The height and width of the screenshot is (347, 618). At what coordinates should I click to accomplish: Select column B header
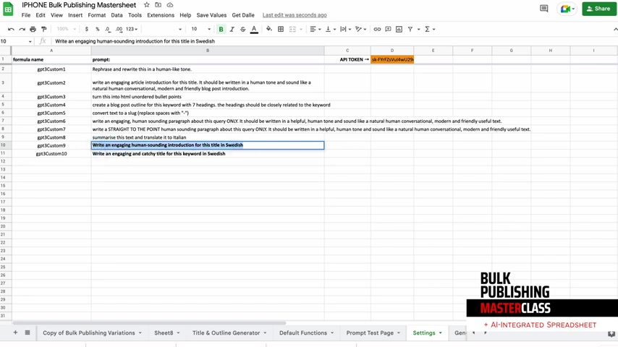(x=208, y=51)
